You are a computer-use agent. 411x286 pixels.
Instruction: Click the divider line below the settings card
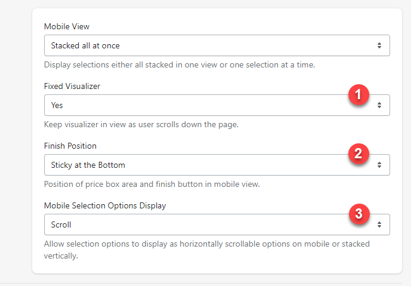click(x=205, y=283)
